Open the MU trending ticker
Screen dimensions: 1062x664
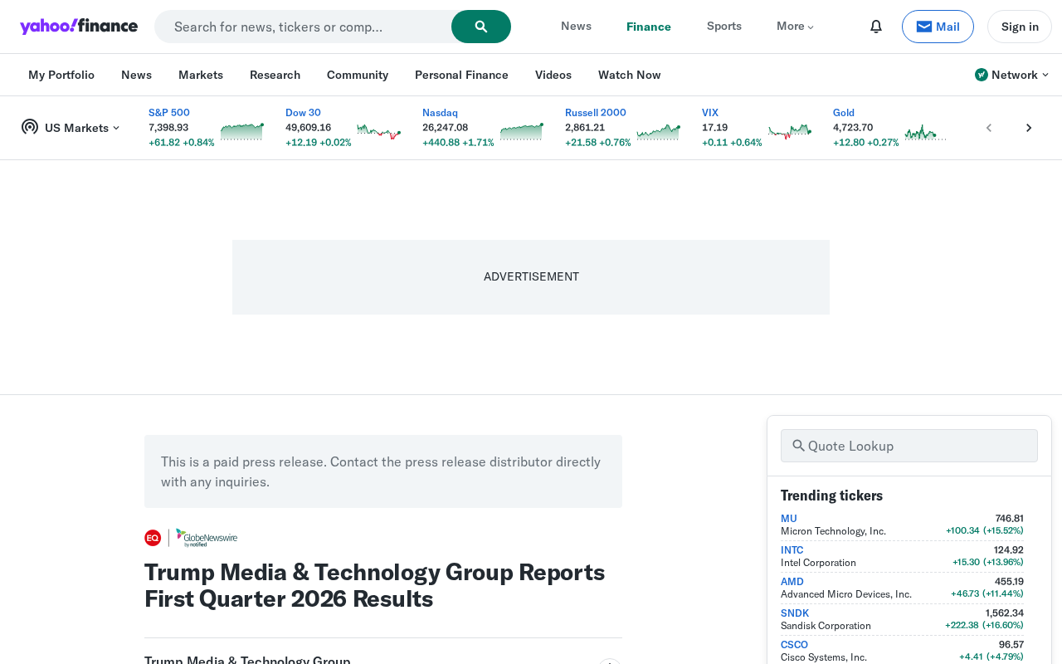(x=789, y=519)
